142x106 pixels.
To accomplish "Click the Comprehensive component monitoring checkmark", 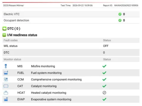I will 104,79.
